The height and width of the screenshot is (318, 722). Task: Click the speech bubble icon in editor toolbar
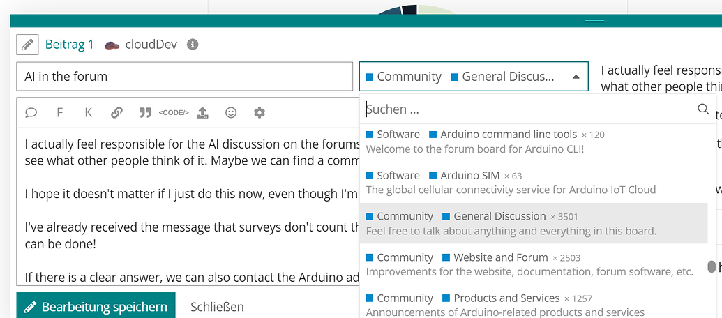point(31,112)
